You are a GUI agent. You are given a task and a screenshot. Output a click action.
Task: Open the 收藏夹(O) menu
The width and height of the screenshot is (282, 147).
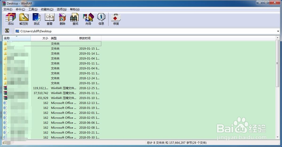click(47, 9)
